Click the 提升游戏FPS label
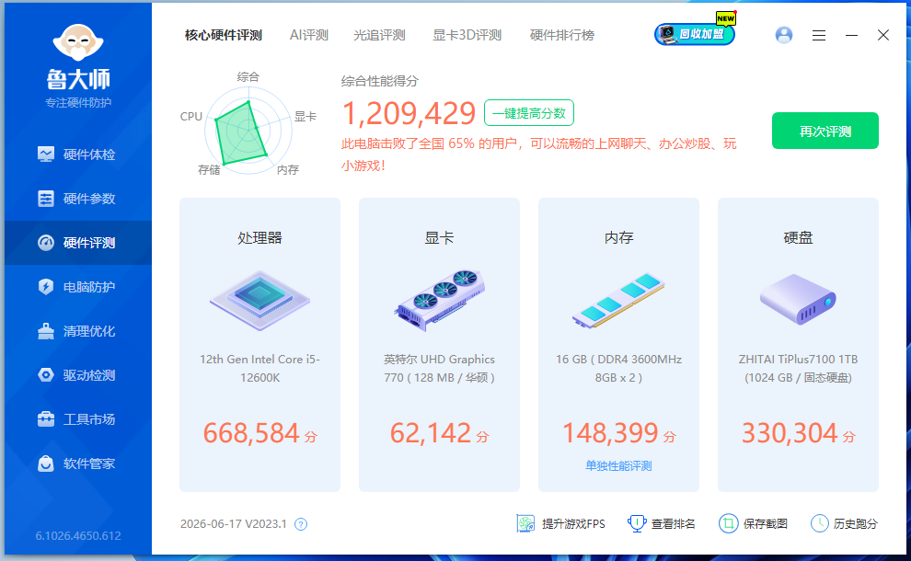 pos(573,524)
